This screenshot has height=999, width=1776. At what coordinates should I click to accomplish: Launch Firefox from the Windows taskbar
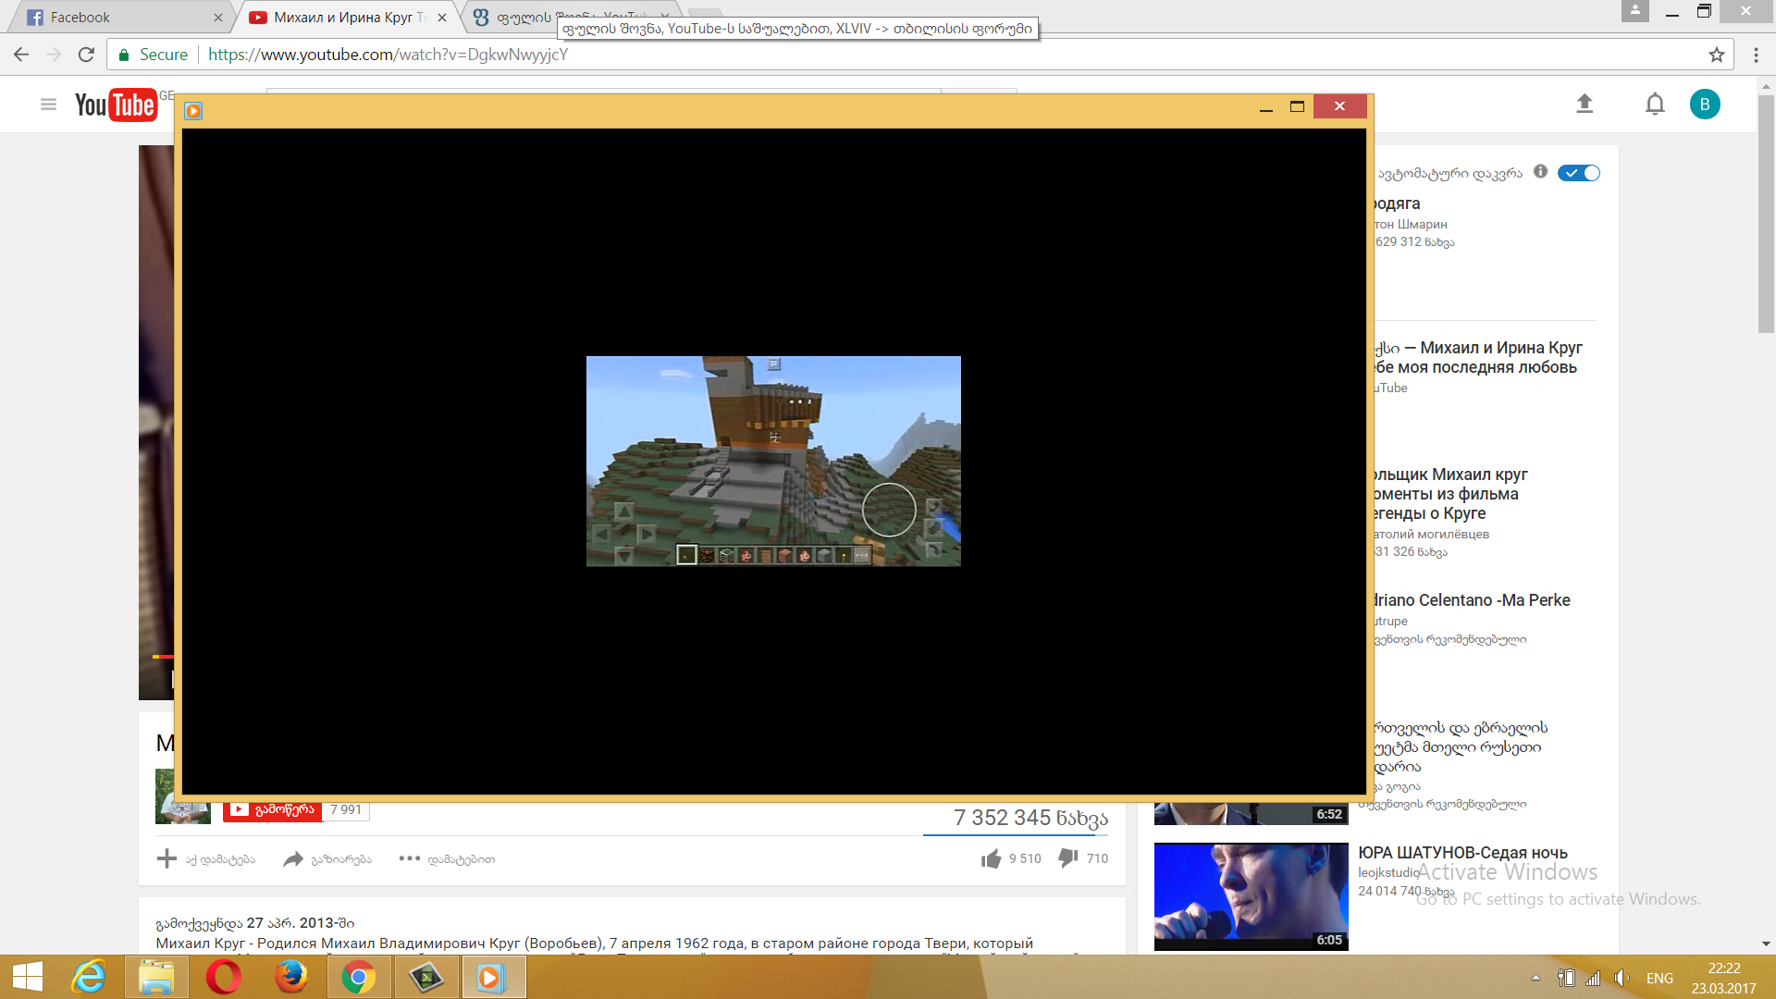(x=290, y=977)
